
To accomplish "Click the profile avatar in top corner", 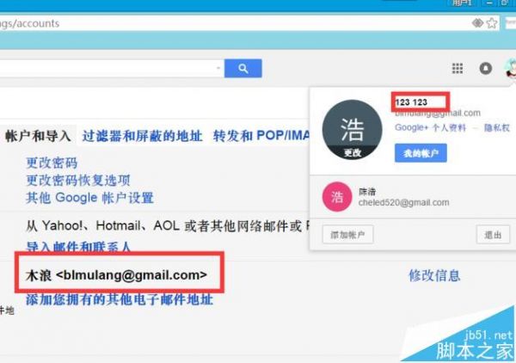I will click(510, 68).
